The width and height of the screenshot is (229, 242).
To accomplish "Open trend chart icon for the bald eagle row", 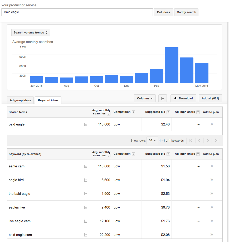I will pyautogui.click(x=86, y=194).
